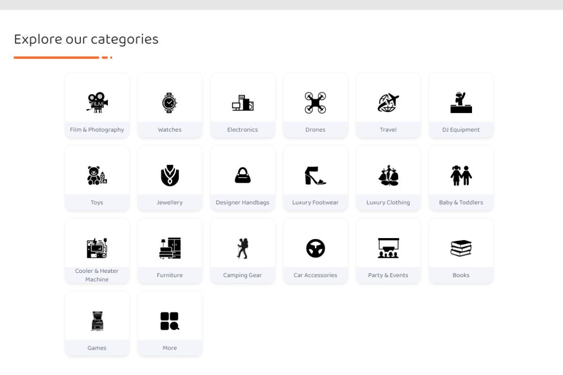Open the Luxury Clothing icon
This screenshot has height=375, width=563.
tap(388, 176)
